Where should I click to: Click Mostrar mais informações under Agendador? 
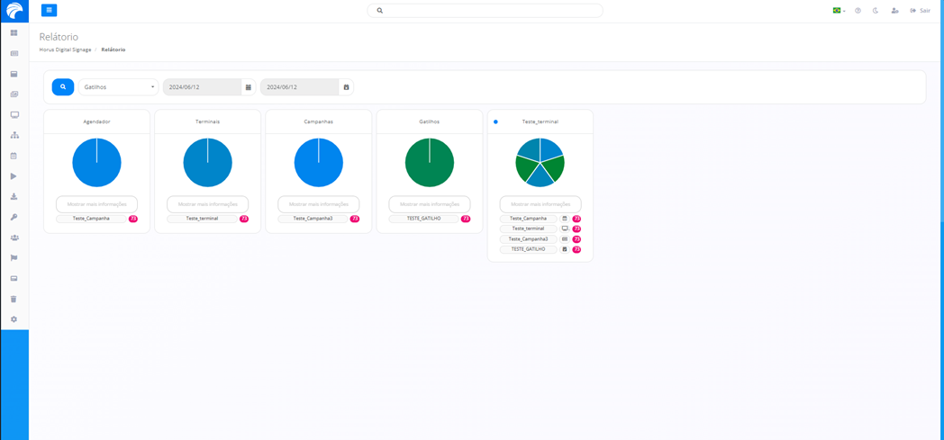point(96,204)
